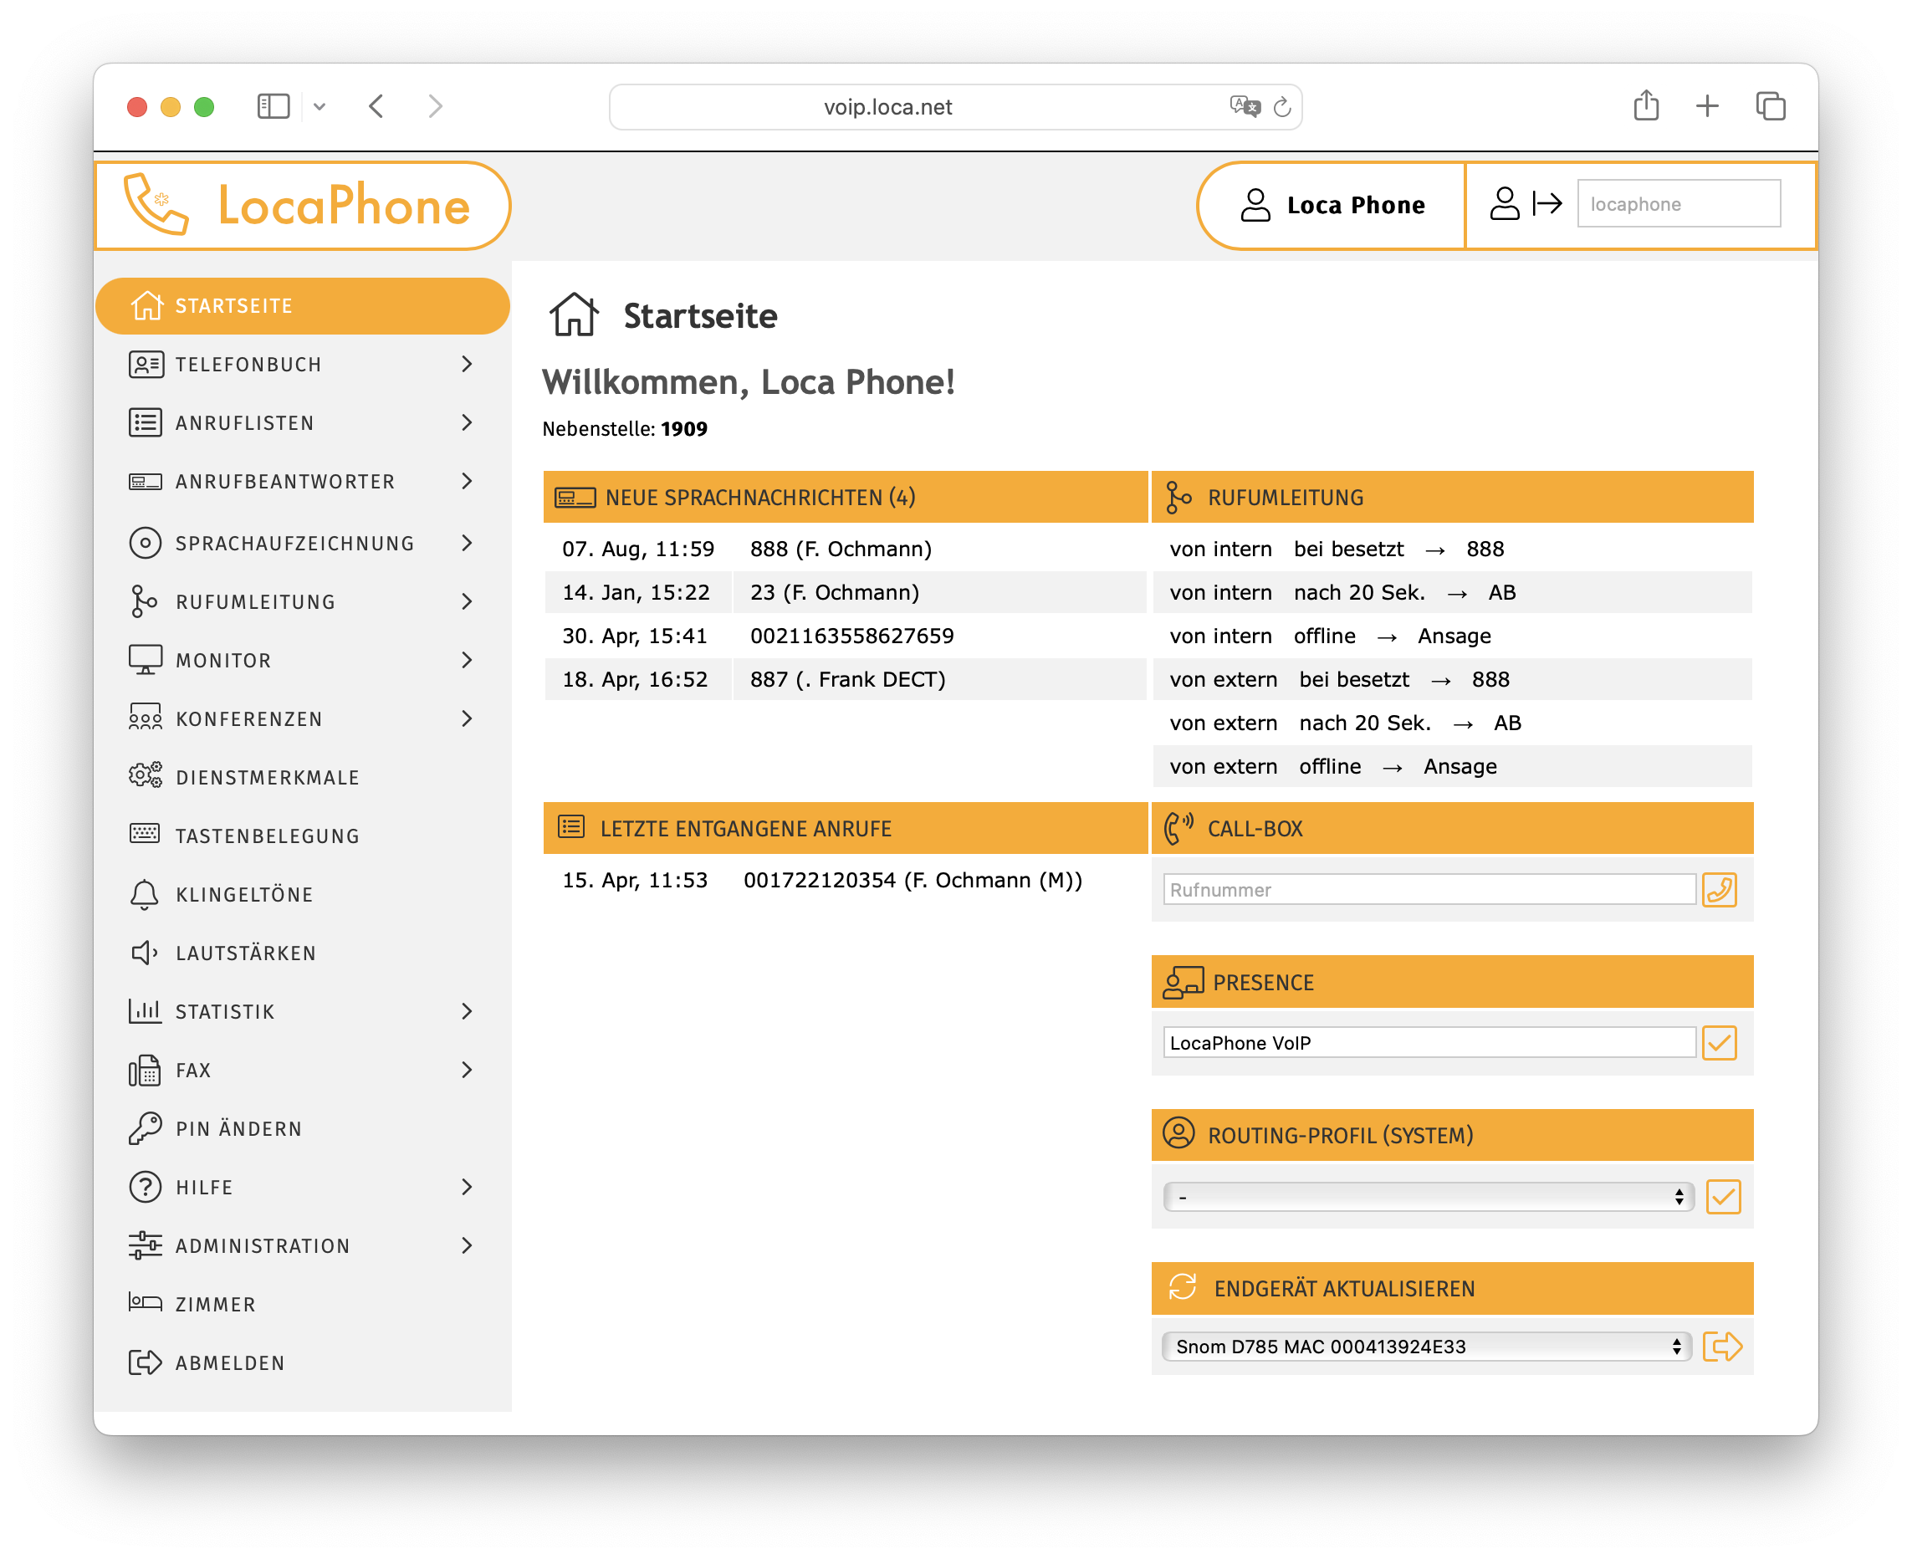Open the Telefonbuch phone book icon
Screen dimensions: 1912x1559
point(145,365)
